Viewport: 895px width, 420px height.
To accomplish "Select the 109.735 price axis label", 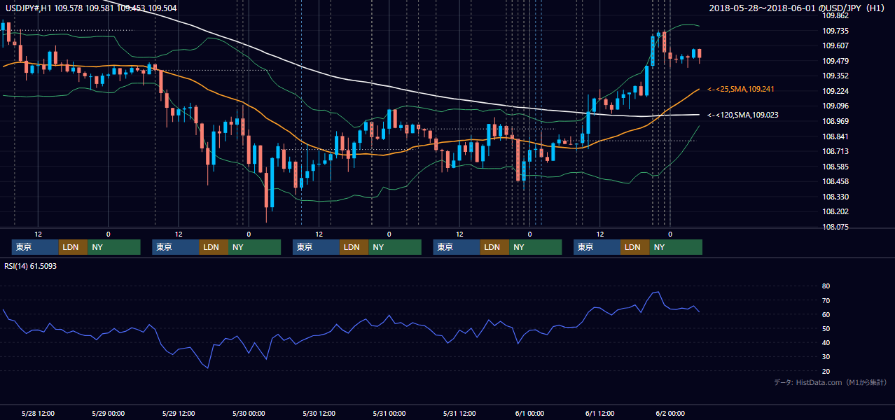I will (x=835, y=31).
